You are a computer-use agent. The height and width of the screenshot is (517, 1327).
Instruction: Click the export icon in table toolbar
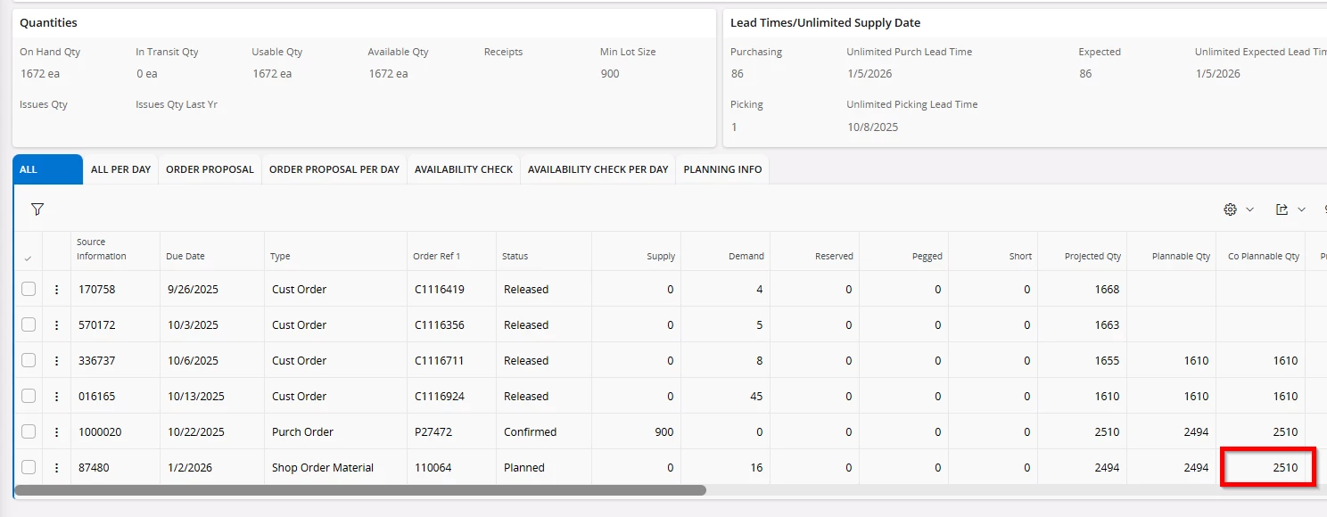click(1282, 209)
